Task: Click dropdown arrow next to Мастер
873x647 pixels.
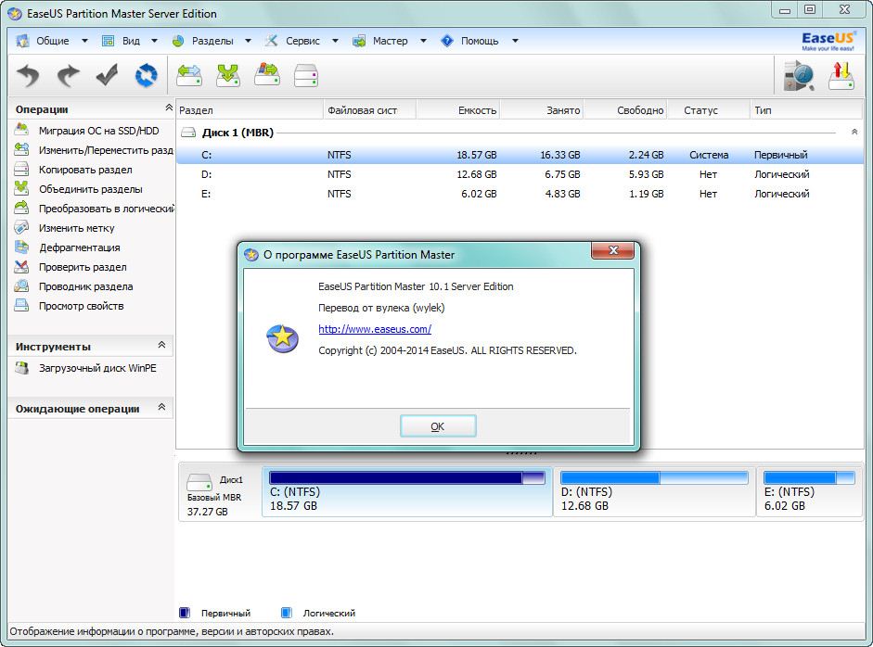Action: tap(423, 41)
